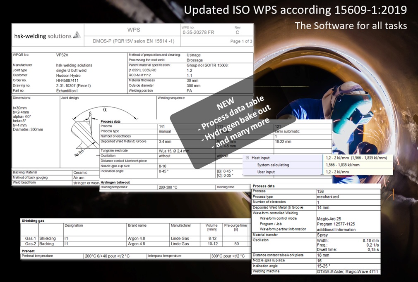Collapse the Heat input tree node
The image size is (418, 282).
247,158
